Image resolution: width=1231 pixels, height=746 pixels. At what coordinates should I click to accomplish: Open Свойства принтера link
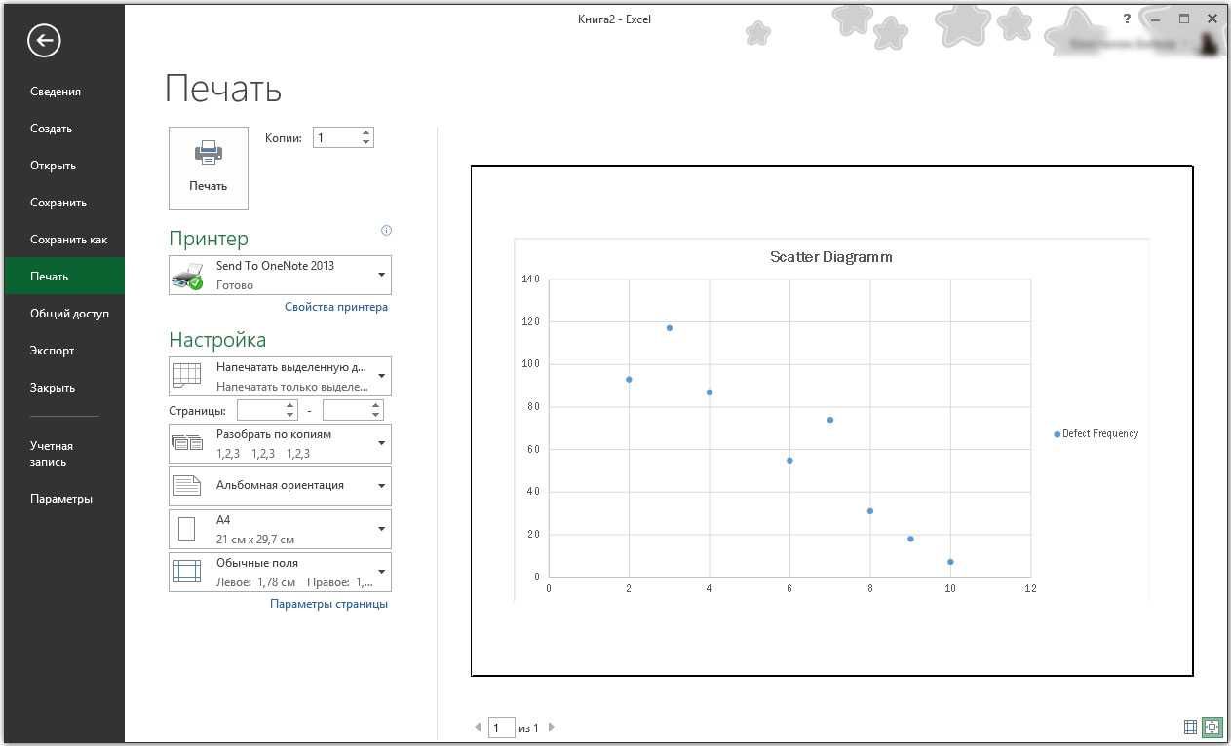pyautogui.click(x=335, y=307)
